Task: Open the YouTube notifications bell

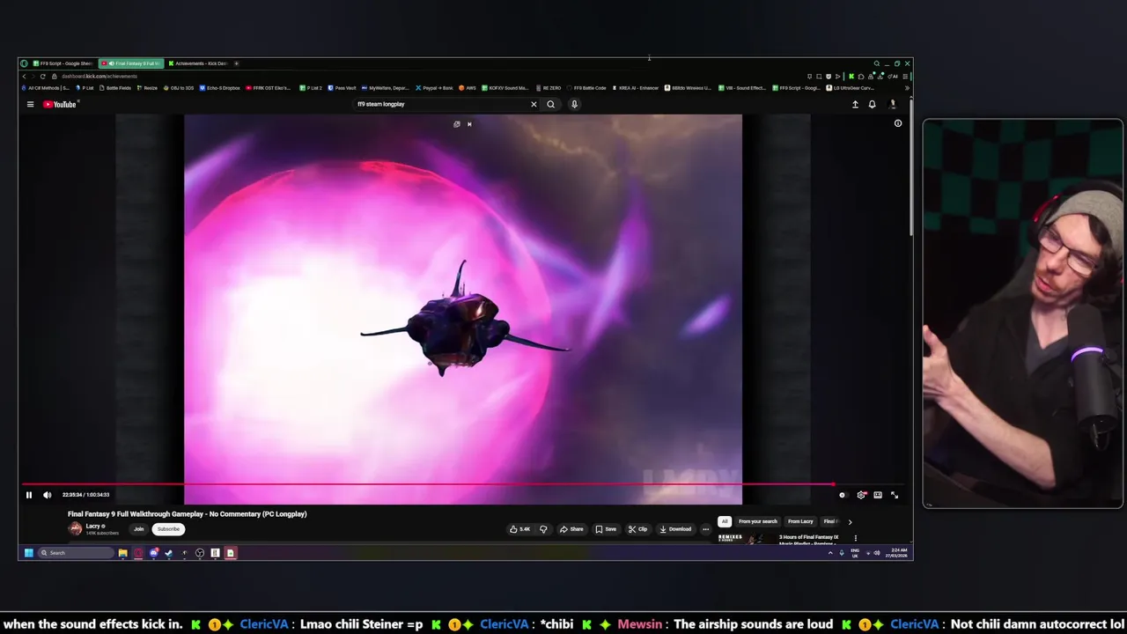Action: pyautogui.click(x=872, y=104)
